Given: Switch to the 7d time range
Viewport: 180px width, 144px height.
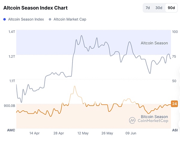Looking at the screenshot, I should point(148,8).
